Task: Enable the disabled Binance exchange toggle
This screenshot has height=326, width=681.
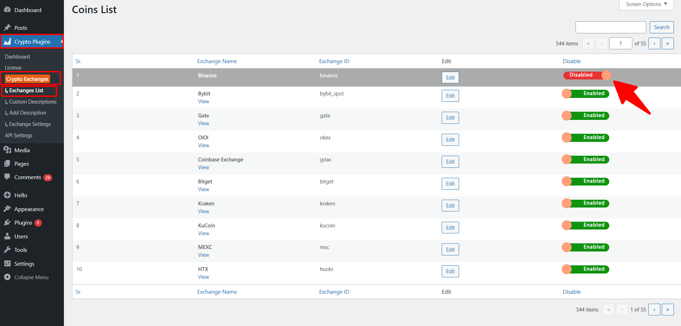Action: 587,75
